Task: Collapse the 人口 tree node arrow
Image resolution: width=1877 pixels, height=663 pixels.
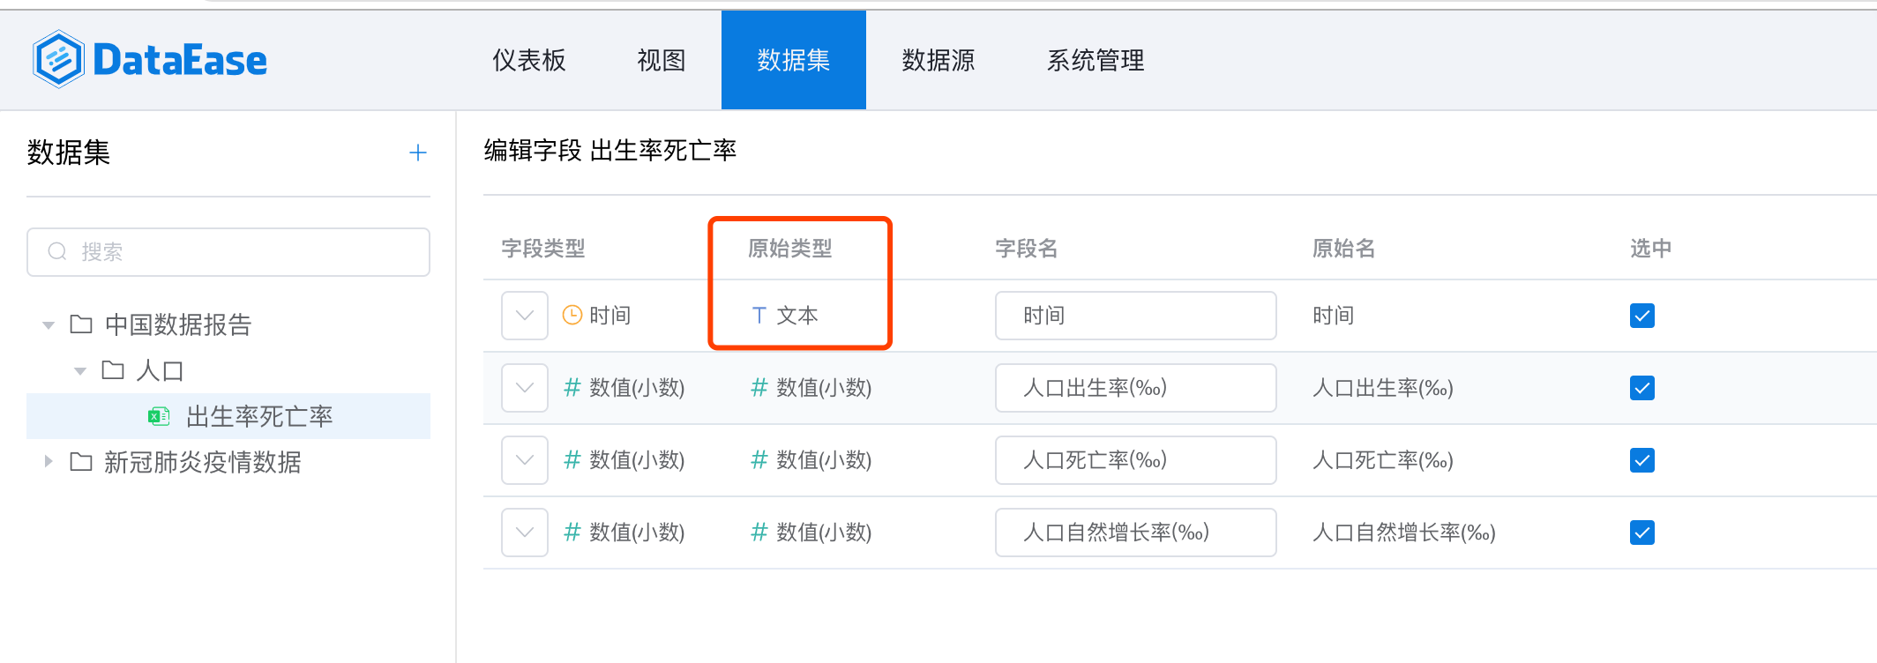Action: [80, 371]
